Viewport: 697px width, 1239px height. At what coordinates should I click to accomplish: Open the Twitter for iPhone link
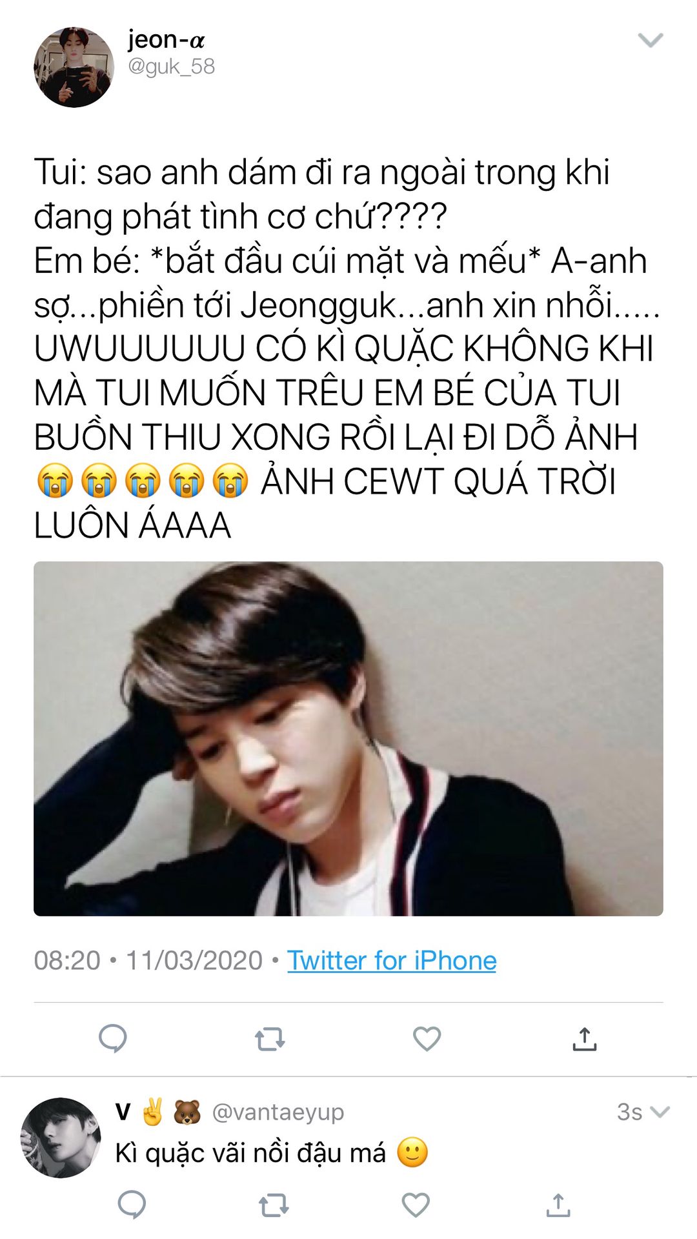[392, 960]
